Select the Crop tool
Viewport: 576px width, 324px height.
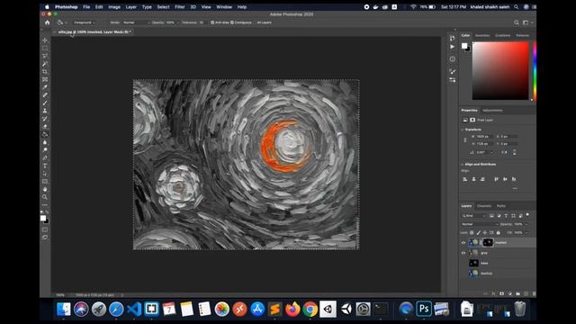[x=45, y=72]
